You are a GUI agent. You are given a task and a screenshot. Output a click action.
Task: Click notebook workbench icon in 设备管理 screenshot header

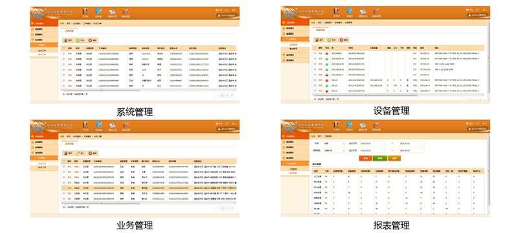click(336, 10)
